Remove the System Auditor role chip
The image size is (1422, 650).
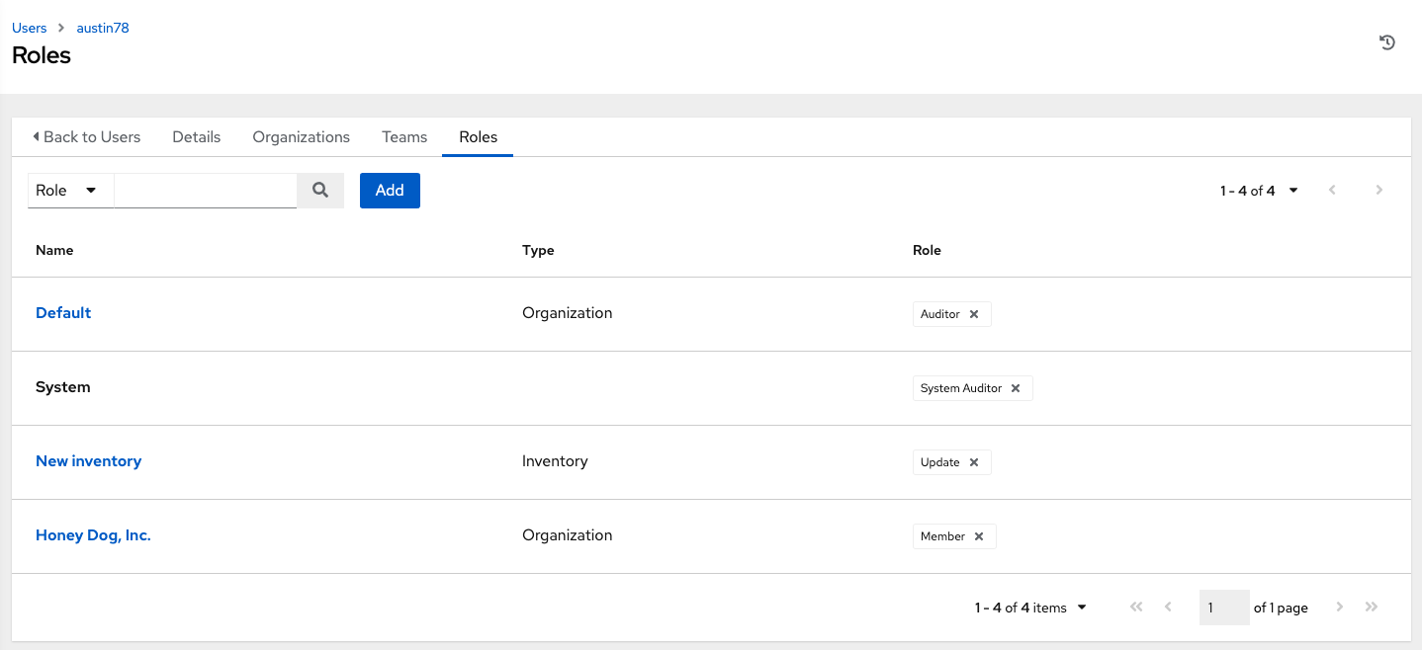tap(1016, 388)
